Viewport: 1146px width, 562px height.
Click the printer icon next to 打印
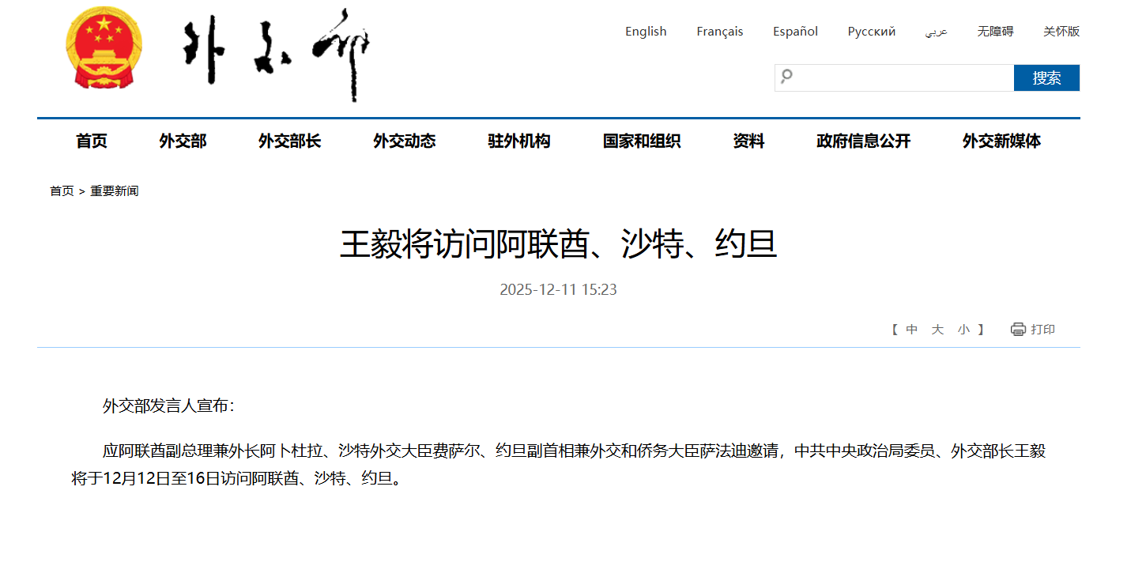[1018, 330]
